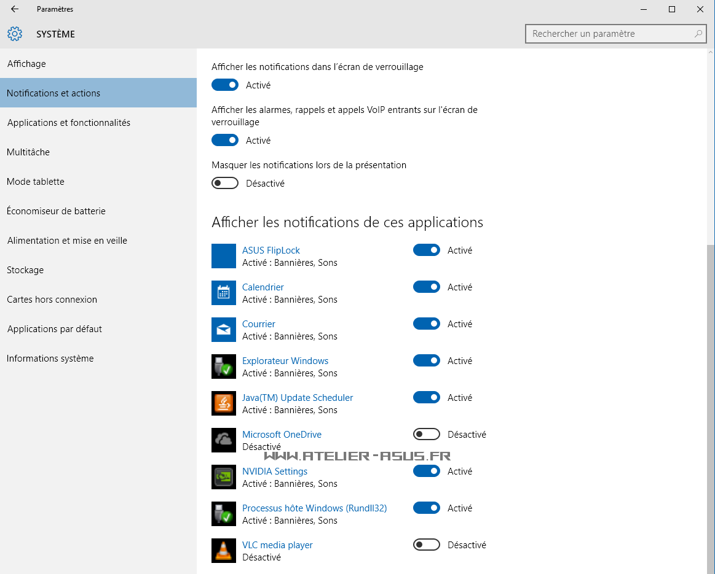Click the back arrow in title bar
715x574 pixels.
[x=15, y=9]
